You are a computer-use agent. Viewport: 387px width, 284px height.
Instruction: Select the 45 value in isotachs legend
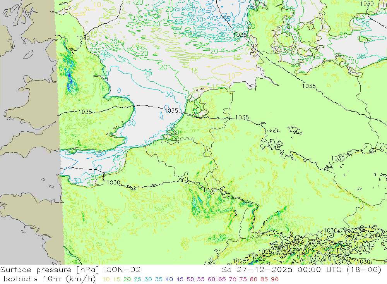(x=180, y=279)
